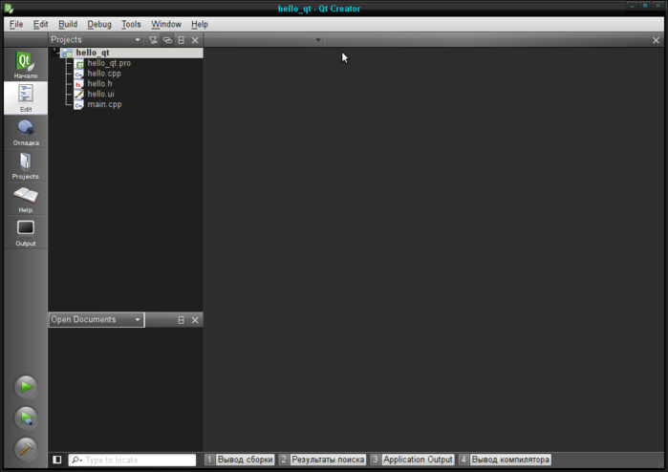The image size is (668, 472).
Task: Select hello.h header file
Action: 99,83
